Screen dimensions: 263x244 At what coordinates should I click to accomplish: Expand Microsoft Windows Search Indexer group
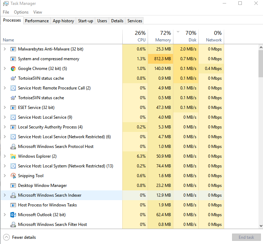(x=5, y=195)
